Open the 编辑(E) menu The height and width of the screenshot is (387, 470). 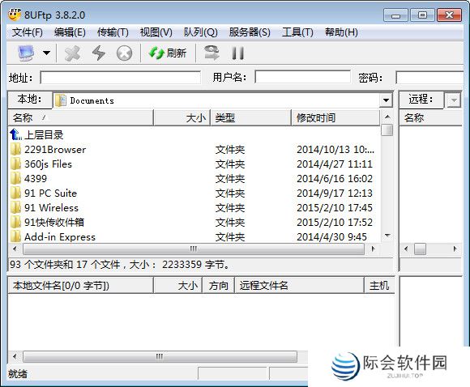[x=70, y=32]
